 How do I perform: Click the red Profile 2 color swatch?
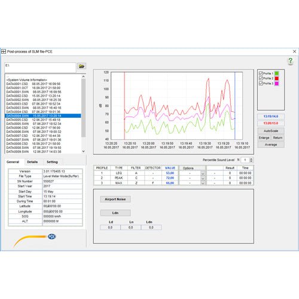click(277, 78)
